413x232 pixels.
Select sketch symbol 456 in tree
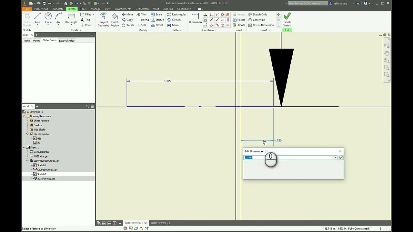coord(39,139)
